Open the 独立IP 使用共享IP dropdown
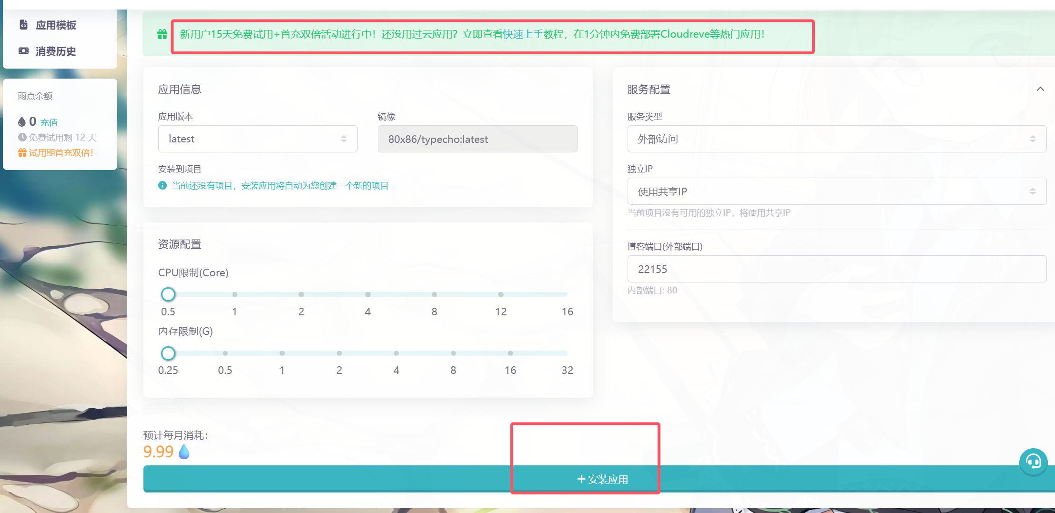The width and height of the screenshot is (1055, 513). [837, 191]
